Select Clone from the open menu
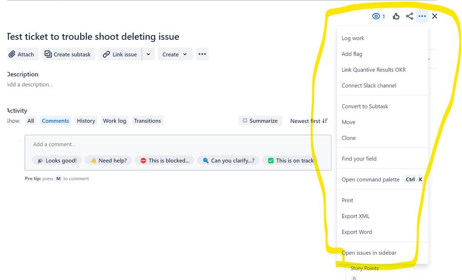The height and width of the screenshot is (280, 462). (348, 138)
